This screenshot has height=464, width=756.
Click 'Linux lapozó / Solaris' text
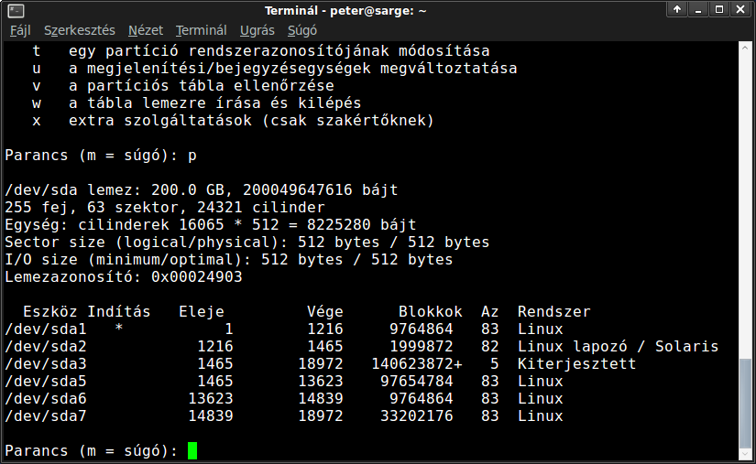619,347
